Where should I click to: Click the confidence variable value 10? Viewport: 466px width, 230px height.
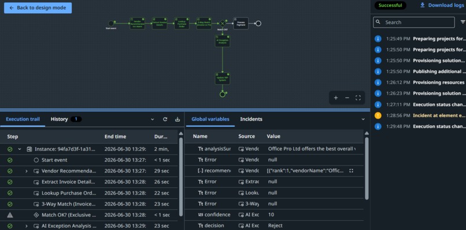[x=271, y=214]
